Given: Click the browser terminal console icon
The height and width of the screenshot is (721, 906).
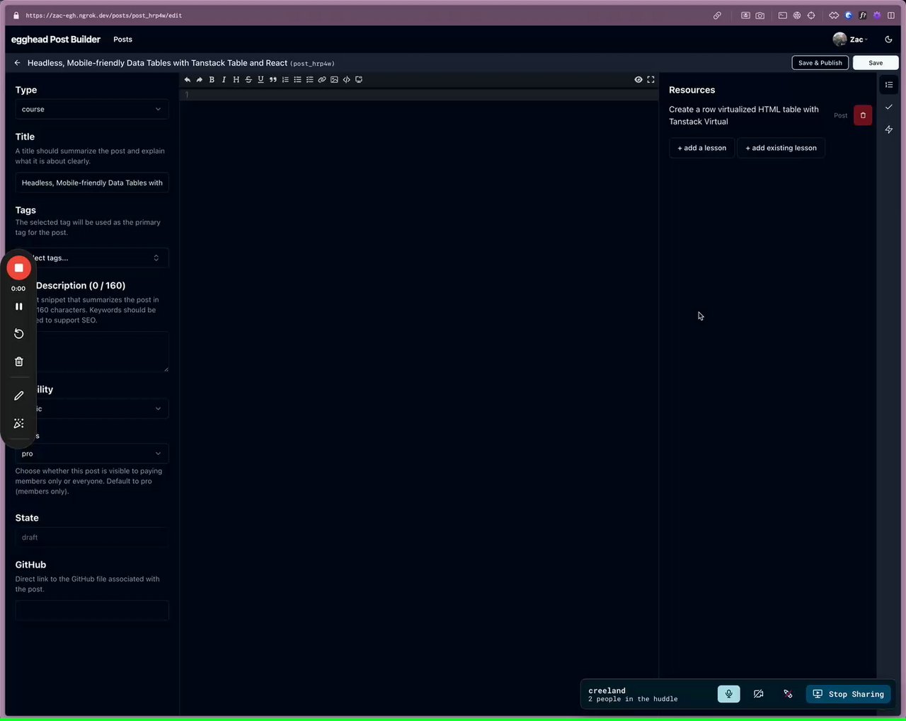Looking at the screenshot, I should pyautogui.click(x=782, y=16).
